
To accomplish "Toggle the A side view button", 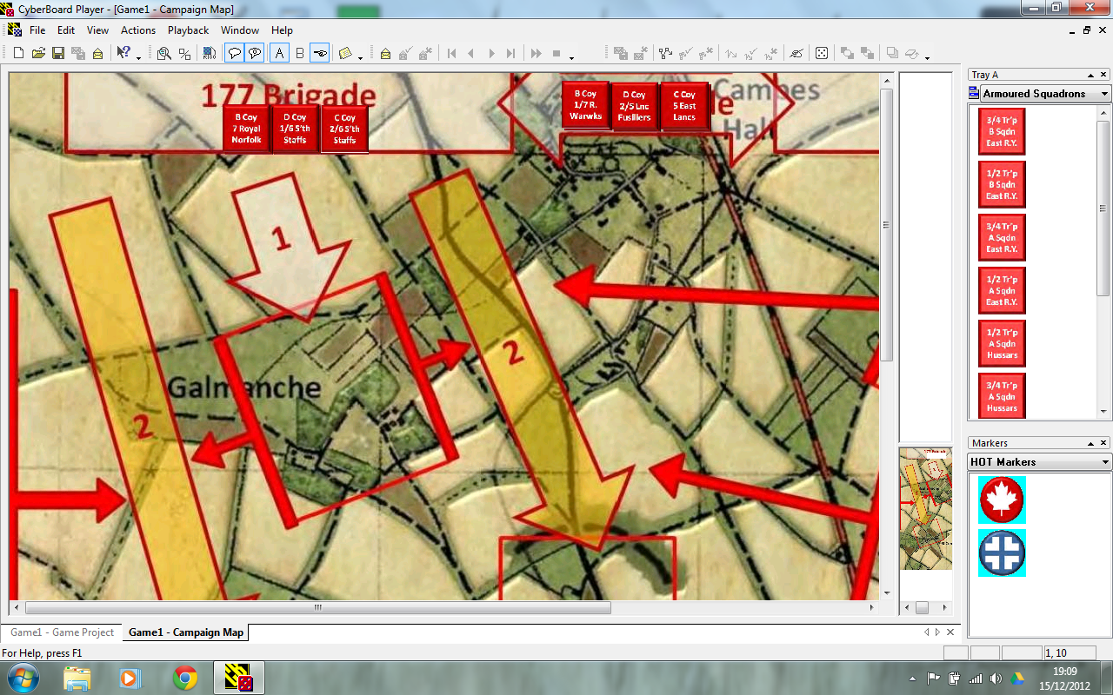I will pos(279,54).
